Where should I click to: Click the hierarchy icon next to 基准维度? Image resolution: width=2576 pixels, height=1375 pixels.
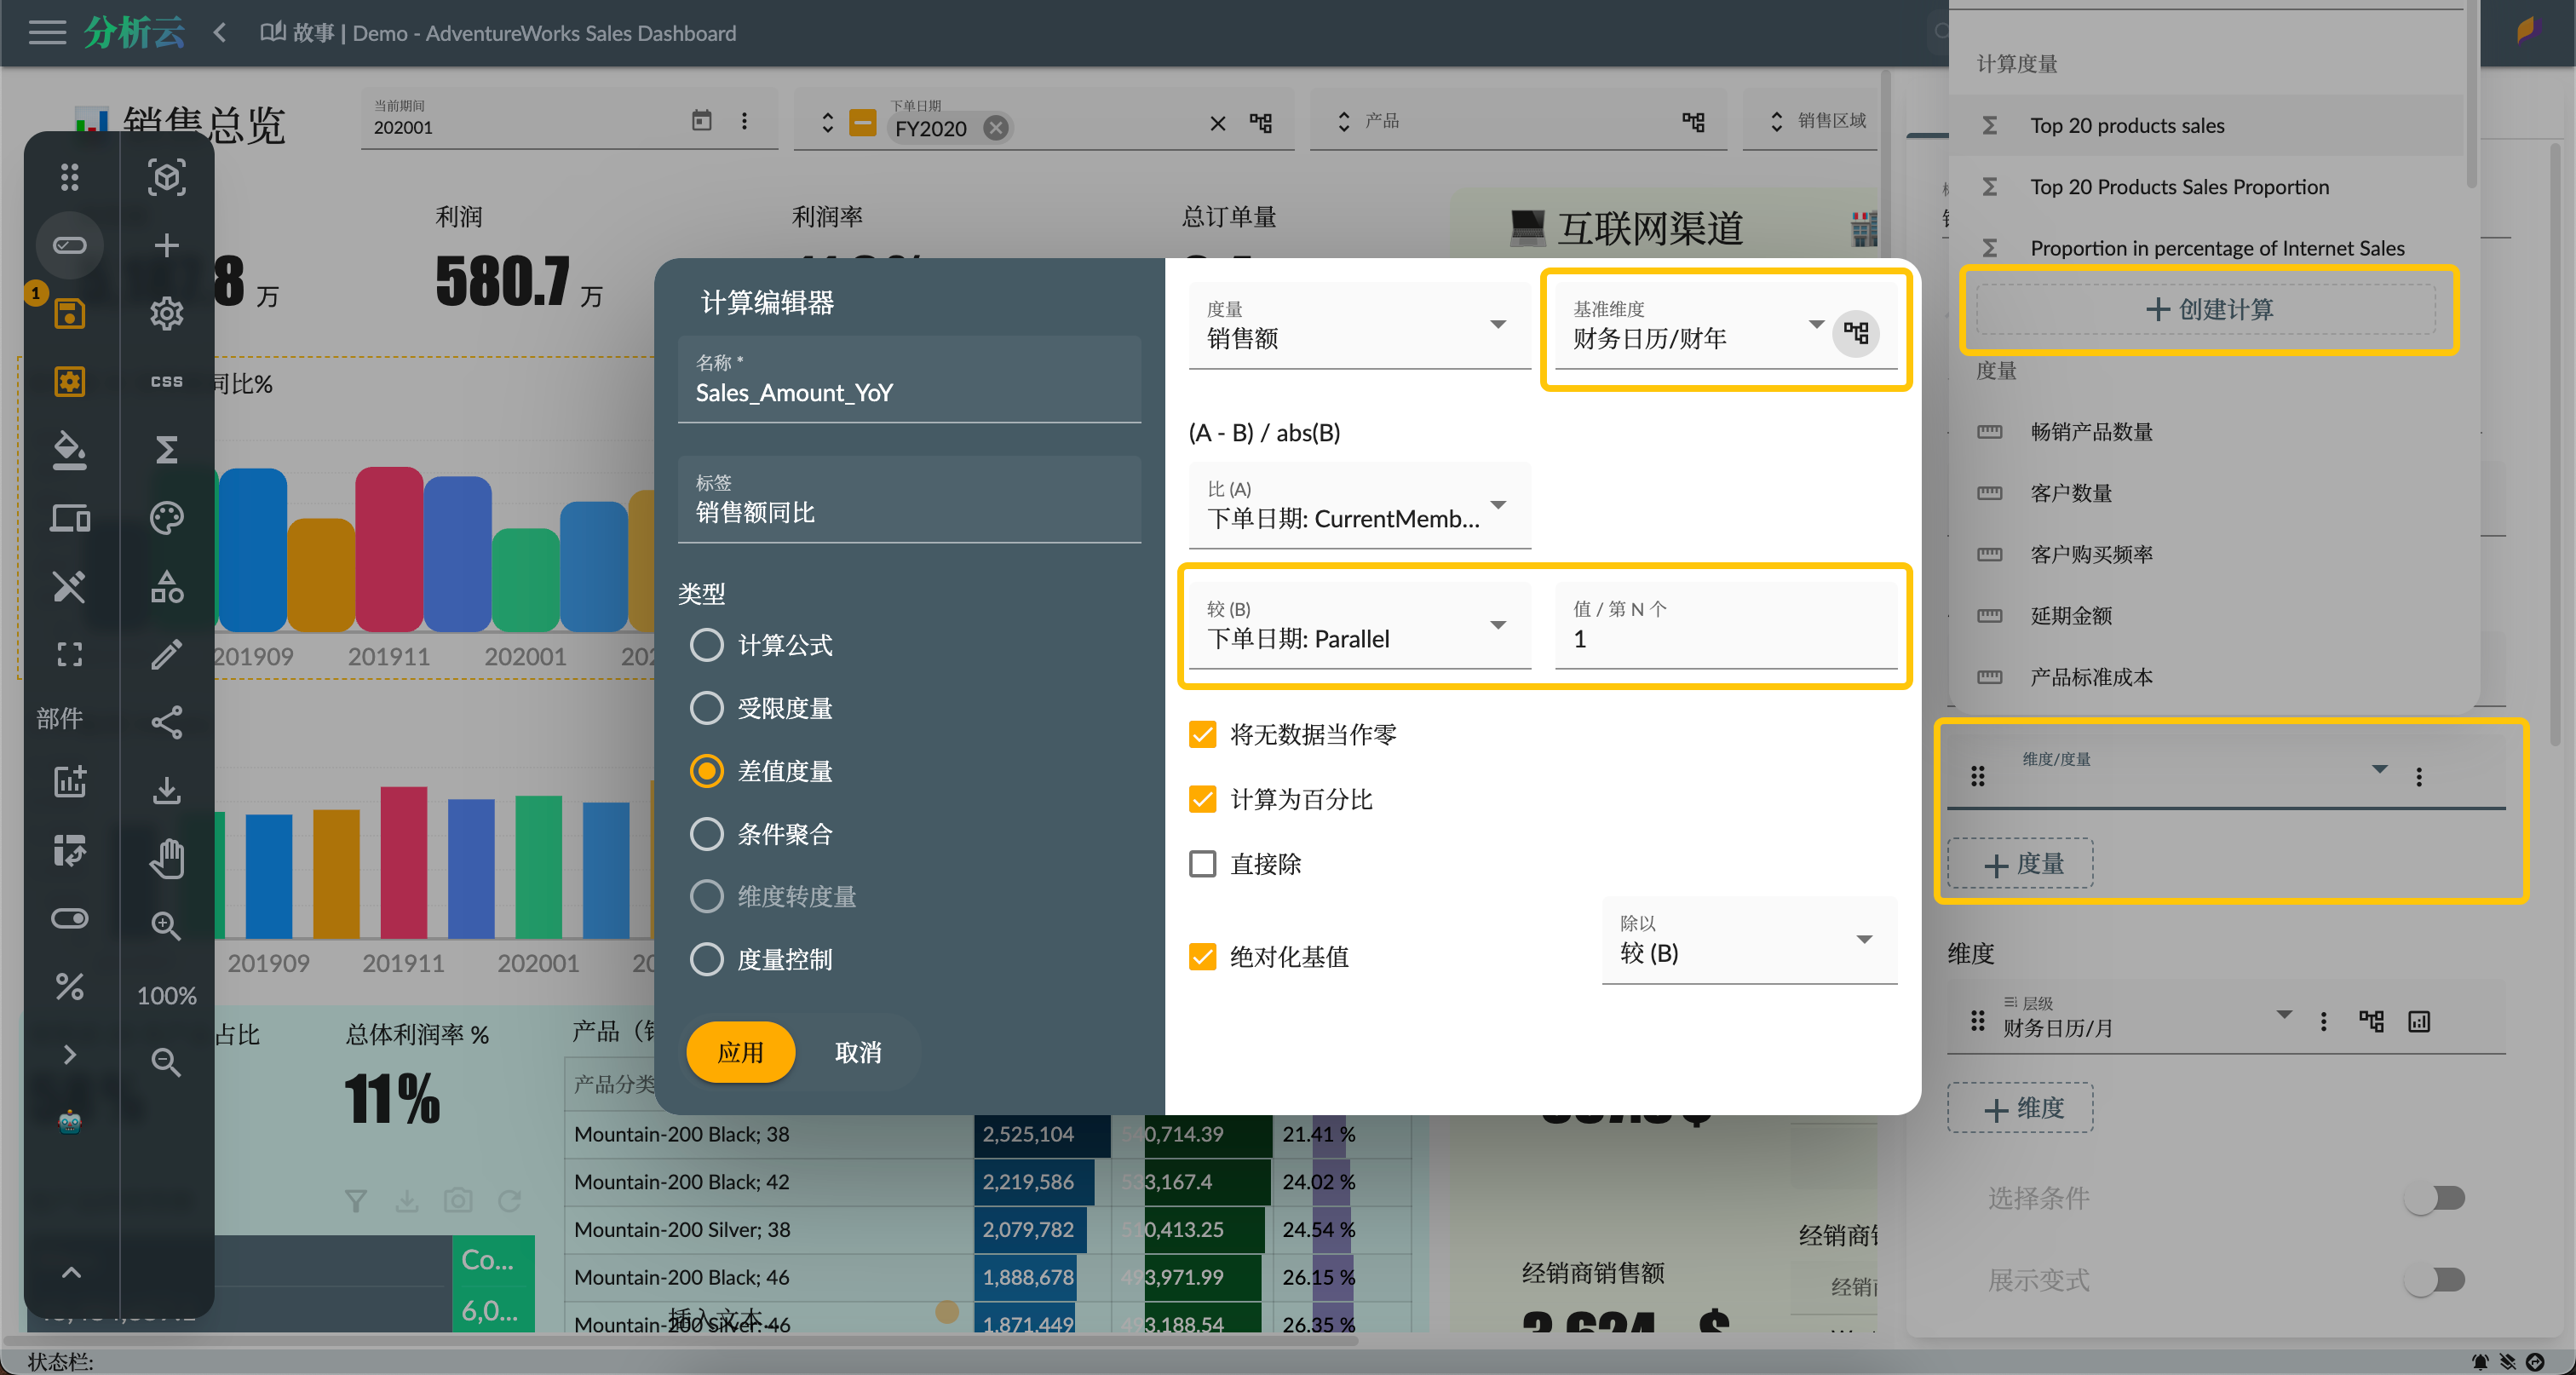[x=1856, y=333]
